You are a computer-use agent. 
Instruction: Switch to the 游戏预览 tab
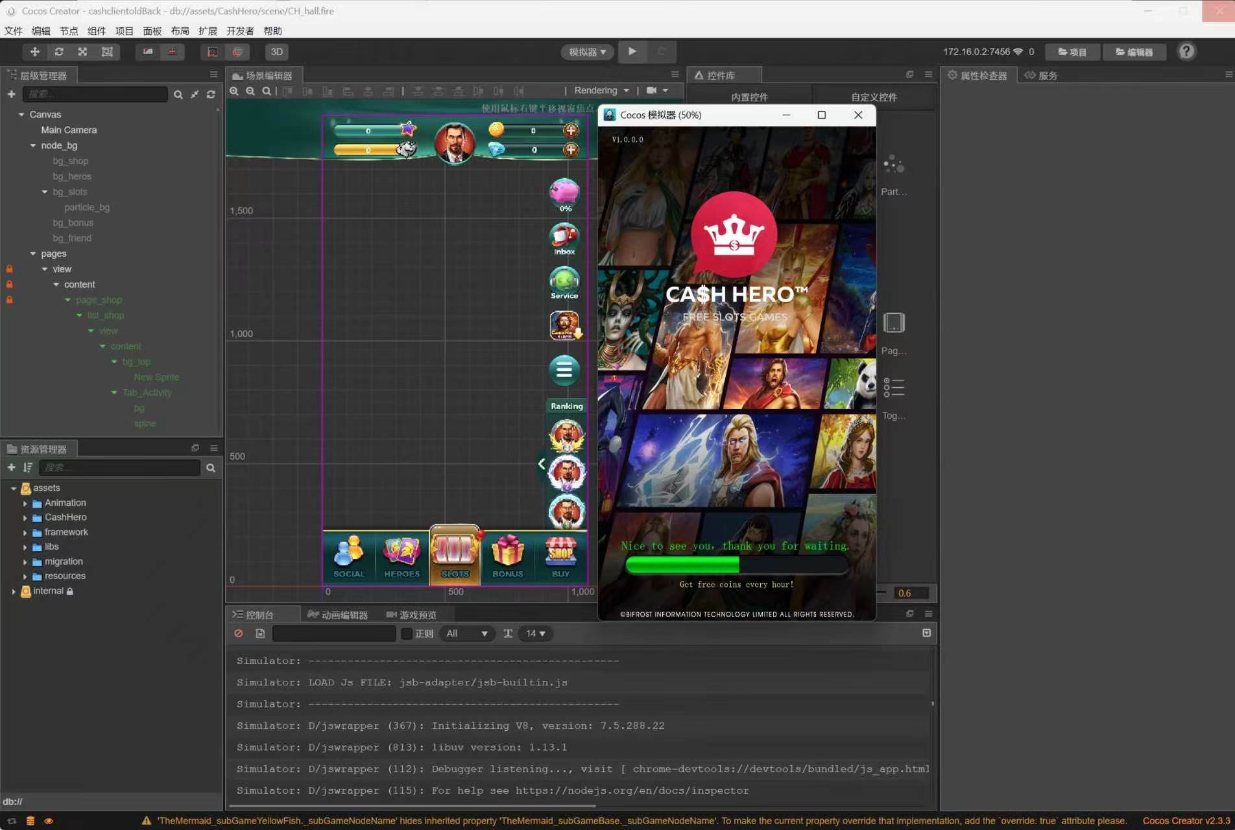click(x=411, y=615)
